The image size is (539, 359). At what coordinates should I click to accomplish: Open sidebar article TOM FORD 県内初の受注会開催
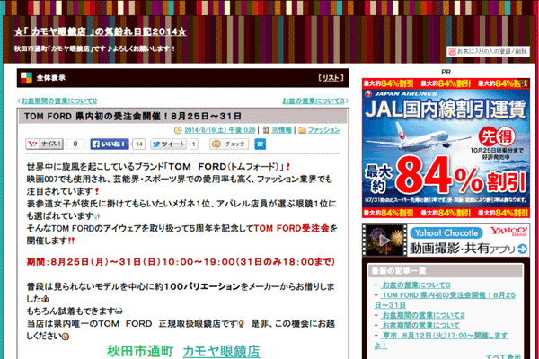(446, 300)
